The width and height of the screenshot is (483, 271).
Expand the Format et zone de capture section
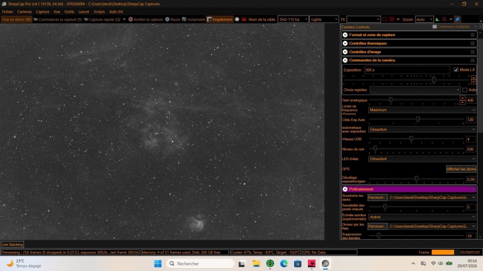(x=345, y=35)
